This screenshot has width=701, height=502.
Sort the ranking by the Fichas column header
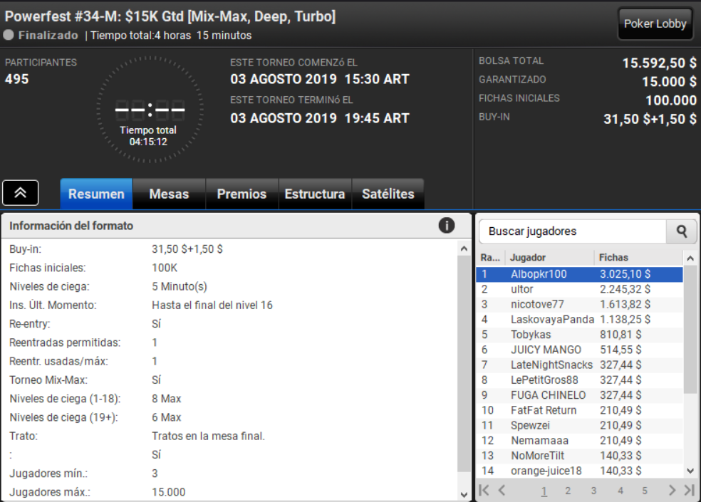[613, 258]
